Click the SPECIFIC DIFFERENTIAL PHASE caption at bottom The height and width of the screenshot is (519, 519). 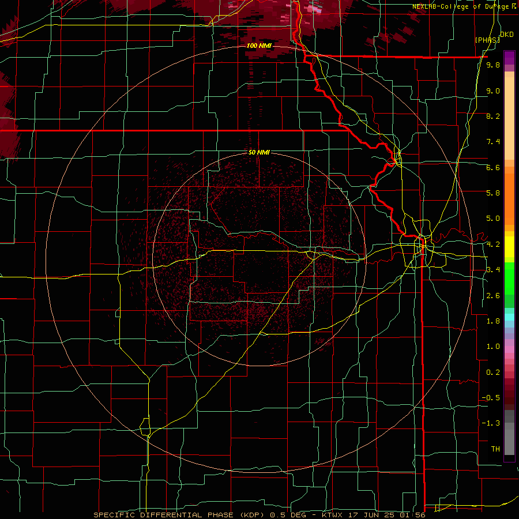click(x=259, y=515)
